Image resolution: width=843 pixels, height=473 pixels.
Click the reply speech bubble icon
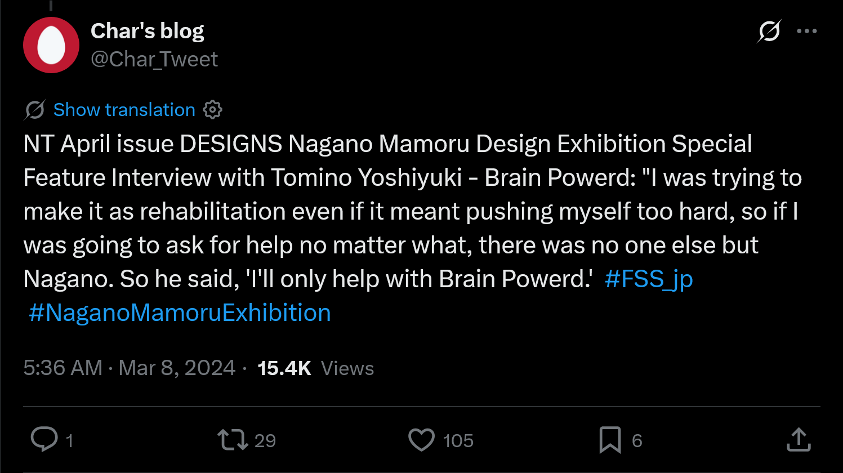(x=44, y=440)
